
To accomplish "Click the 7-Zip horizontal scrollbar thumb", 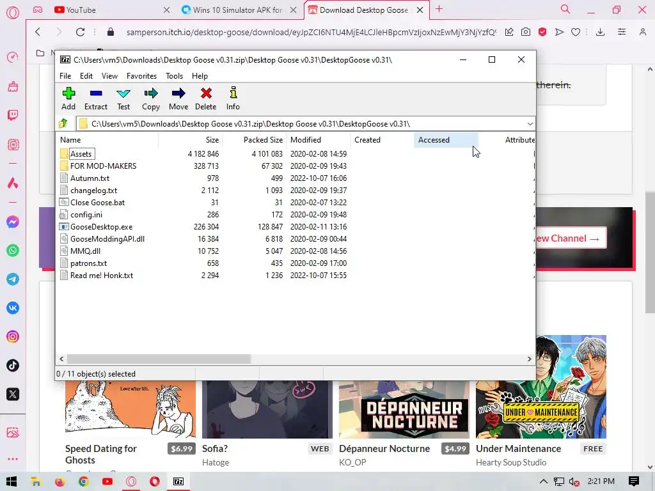I will click(x=159, y=359).
